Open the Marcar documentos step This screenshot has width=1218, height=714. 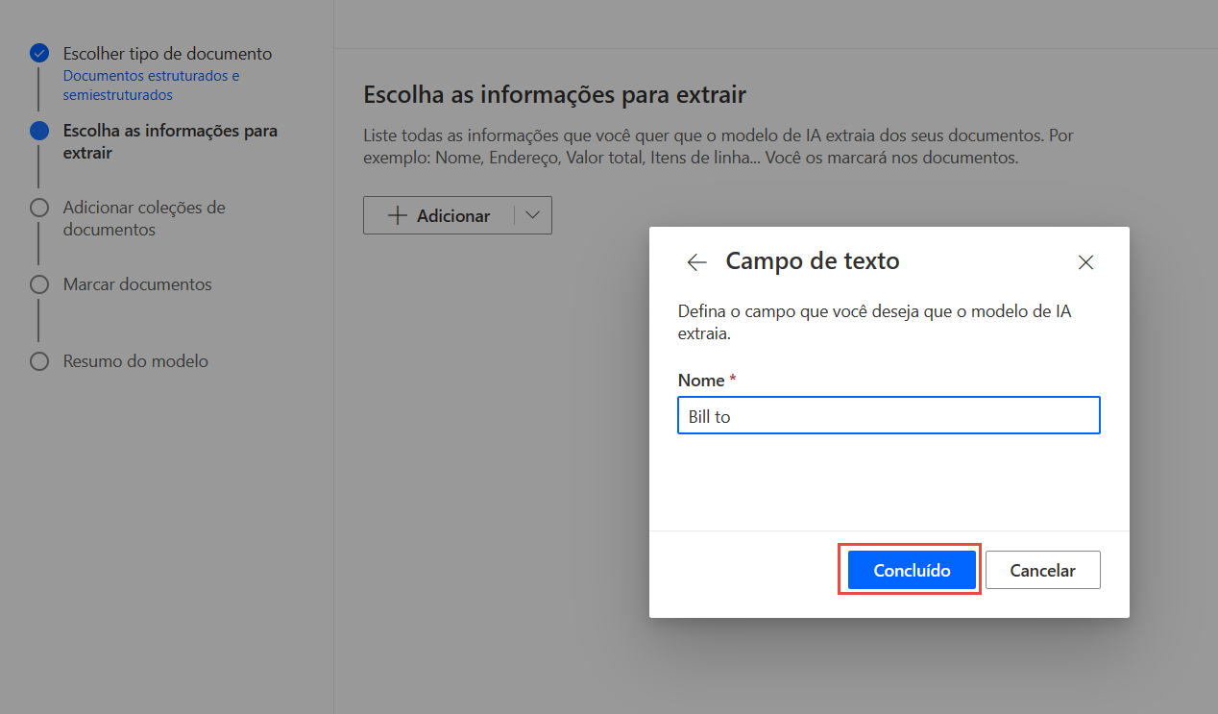pyautogui.click(x=137, y=284)
